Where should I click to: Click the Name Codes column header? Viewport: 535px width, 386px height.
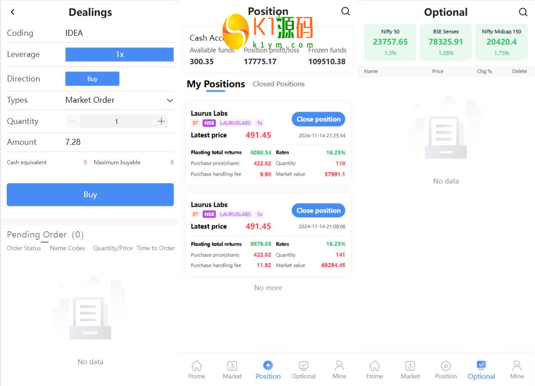(x=68, y=248)
